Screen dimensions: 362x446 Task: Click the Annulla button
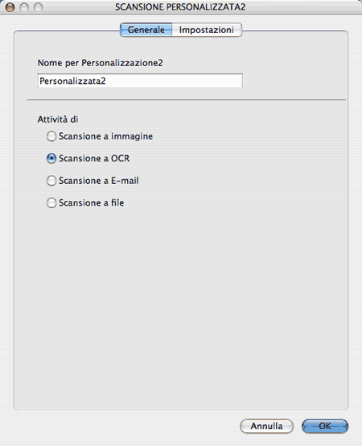tap(267, 426)
